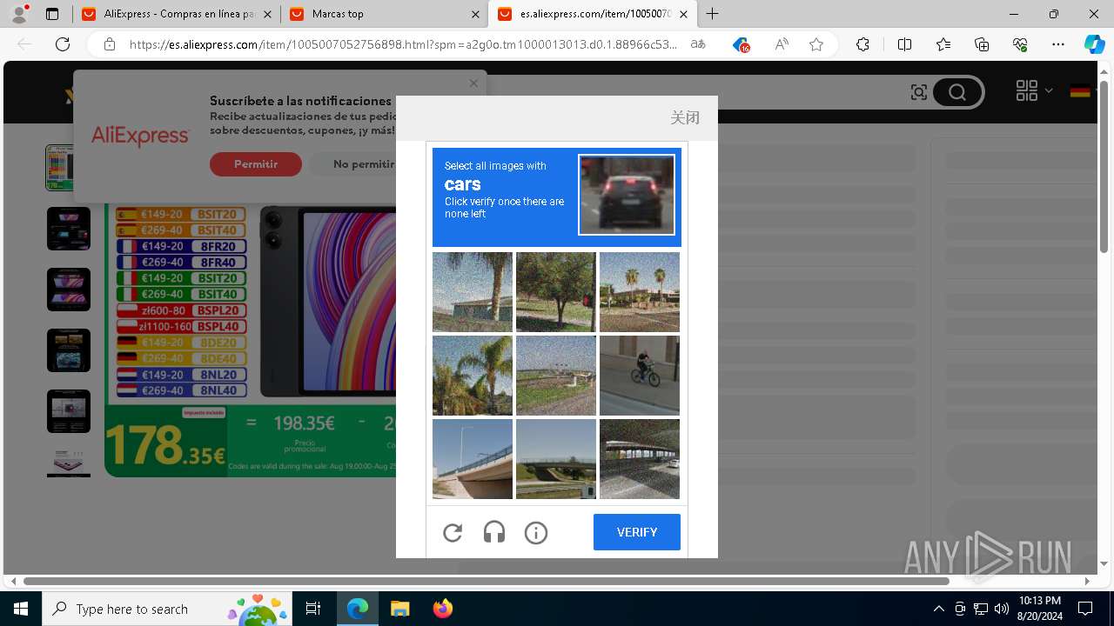Select the second product thumbnail
The width and height of the screenshot is (1114, 626).
69,229
